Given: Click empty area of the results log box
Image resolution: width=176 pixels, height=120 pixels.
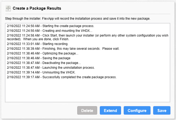Looking at the screenshot, I should pos(88,90).
